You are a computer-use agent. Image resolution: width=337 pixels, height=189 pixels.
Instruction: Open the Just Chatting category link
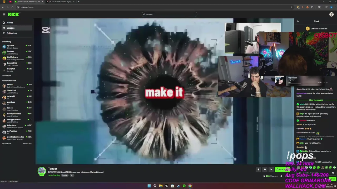click(x=54, y=175)
